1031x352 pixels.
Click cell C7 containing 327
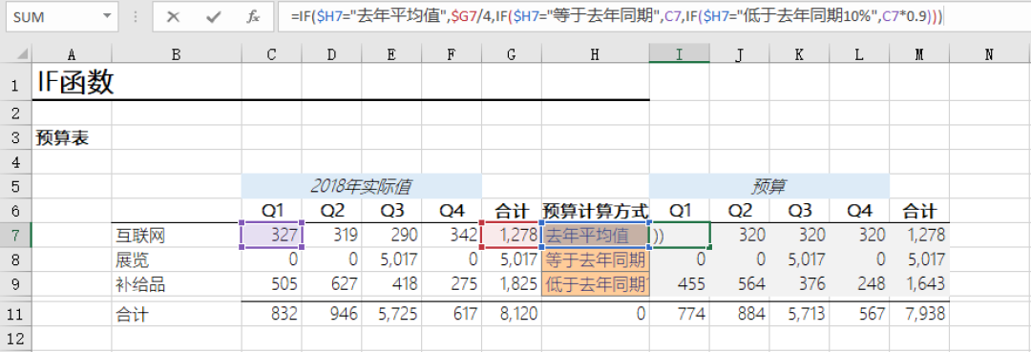click(x=271, y=235)
